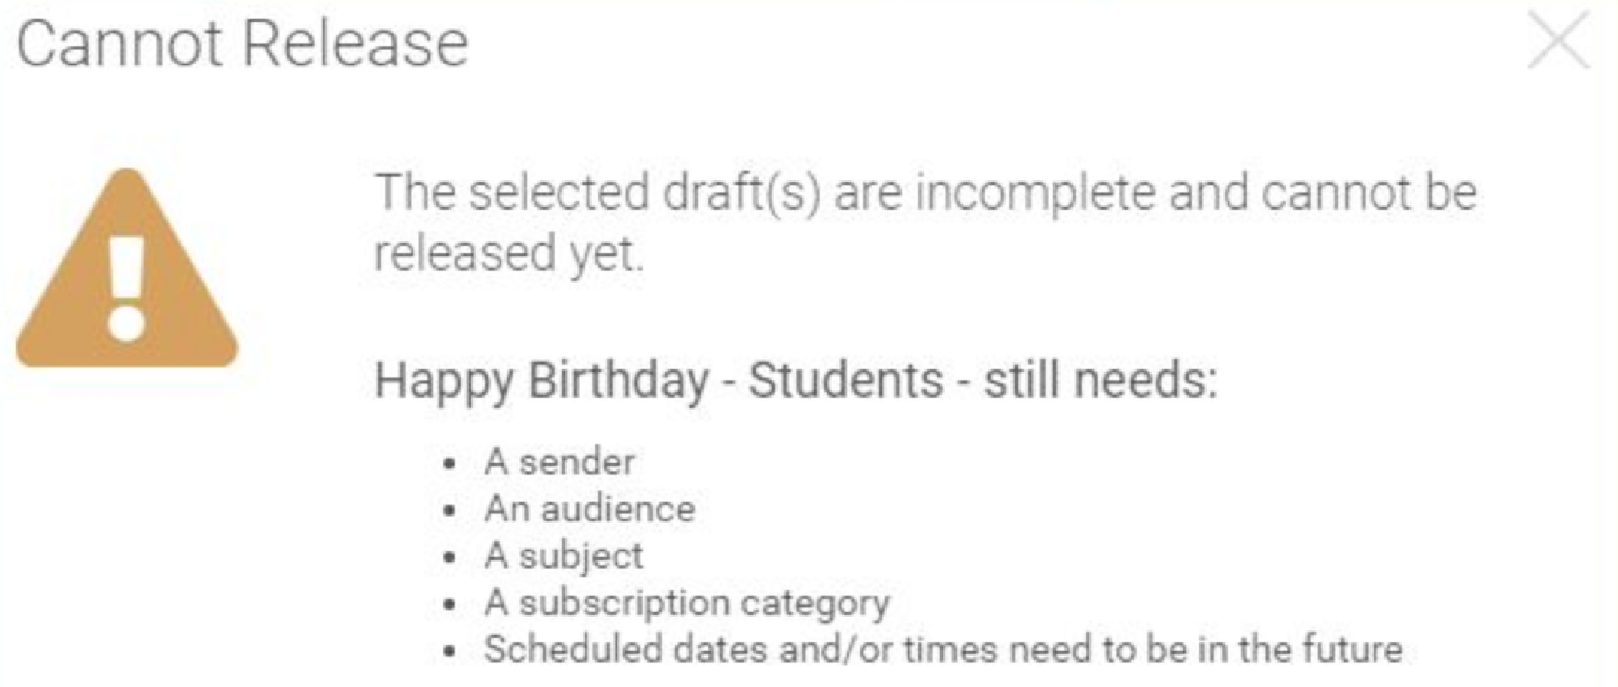Screen dimensions: 1618x687
Task: Click the bullet beside "A subject"
Action: (x=450, y=558)
